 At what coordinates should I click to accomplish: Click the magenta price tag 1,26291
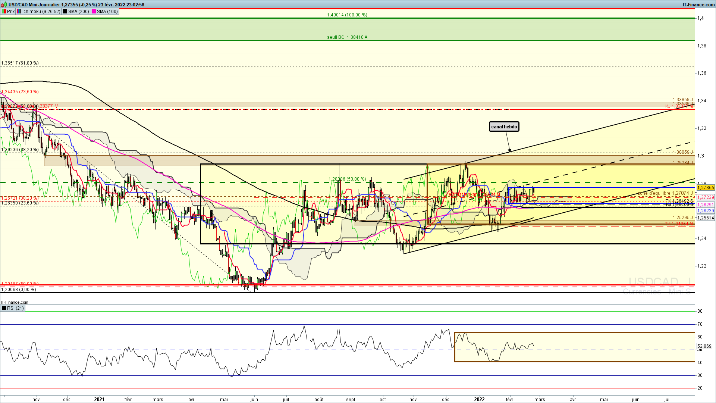click(705, 205)
